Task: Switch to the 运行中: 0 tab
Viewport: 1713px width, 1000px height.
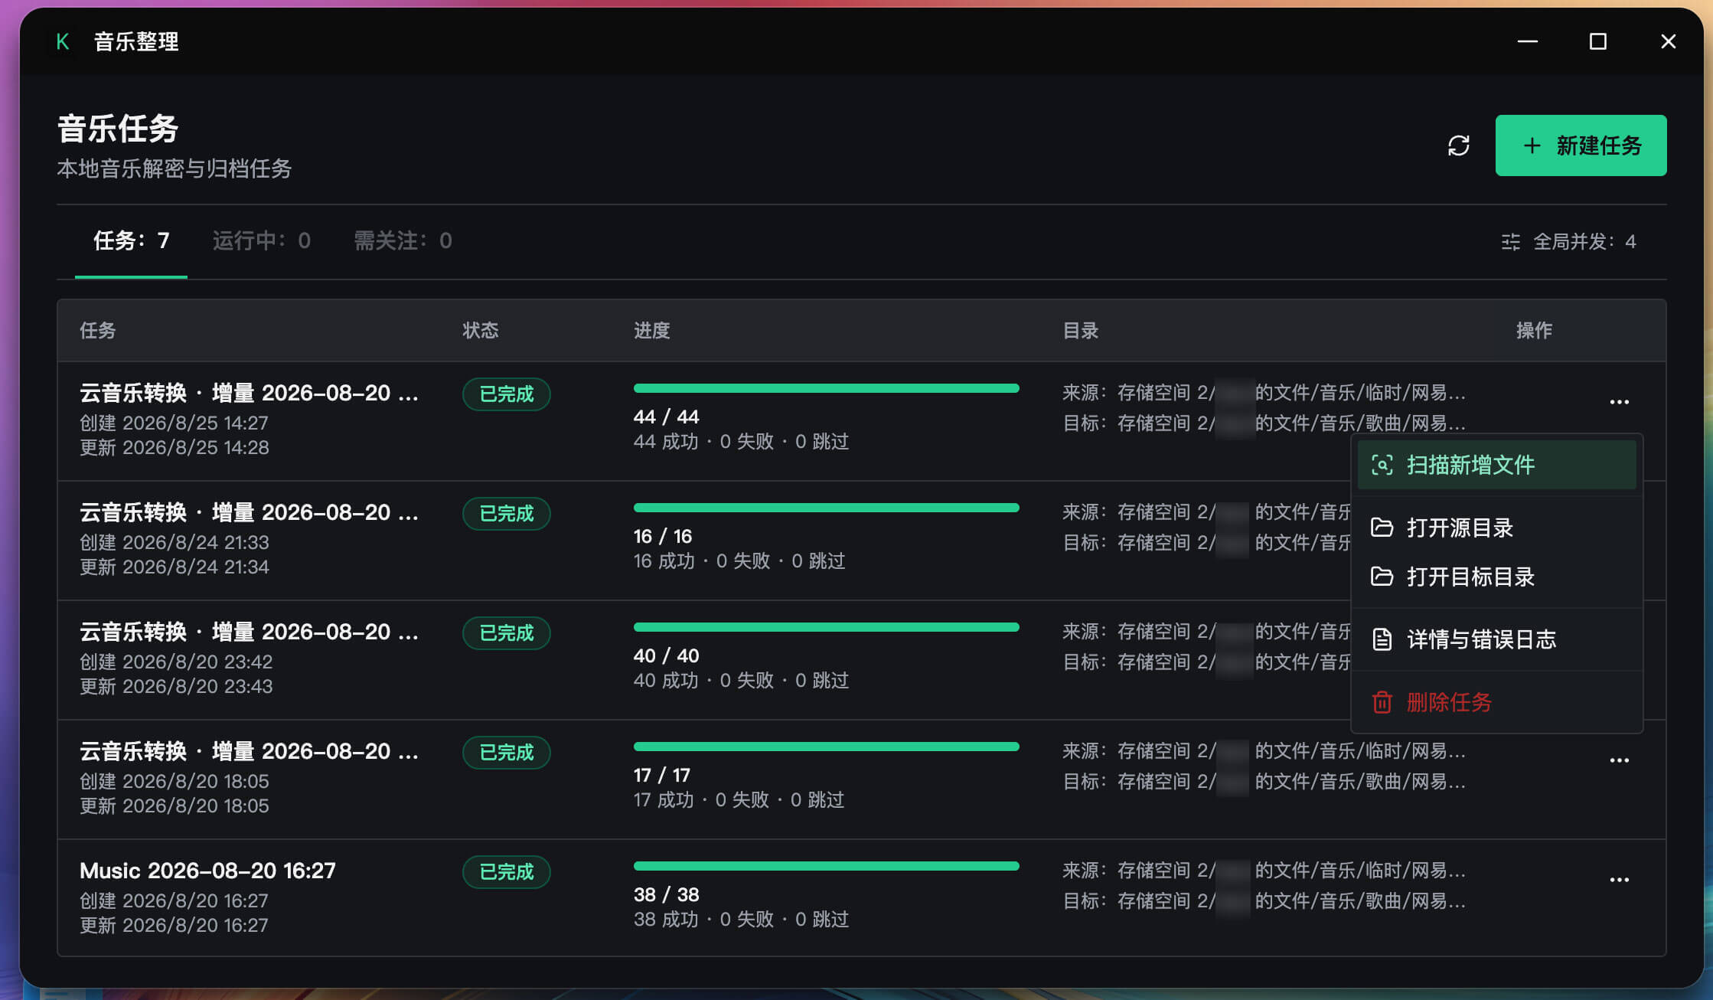Action: tap(261, 241)
